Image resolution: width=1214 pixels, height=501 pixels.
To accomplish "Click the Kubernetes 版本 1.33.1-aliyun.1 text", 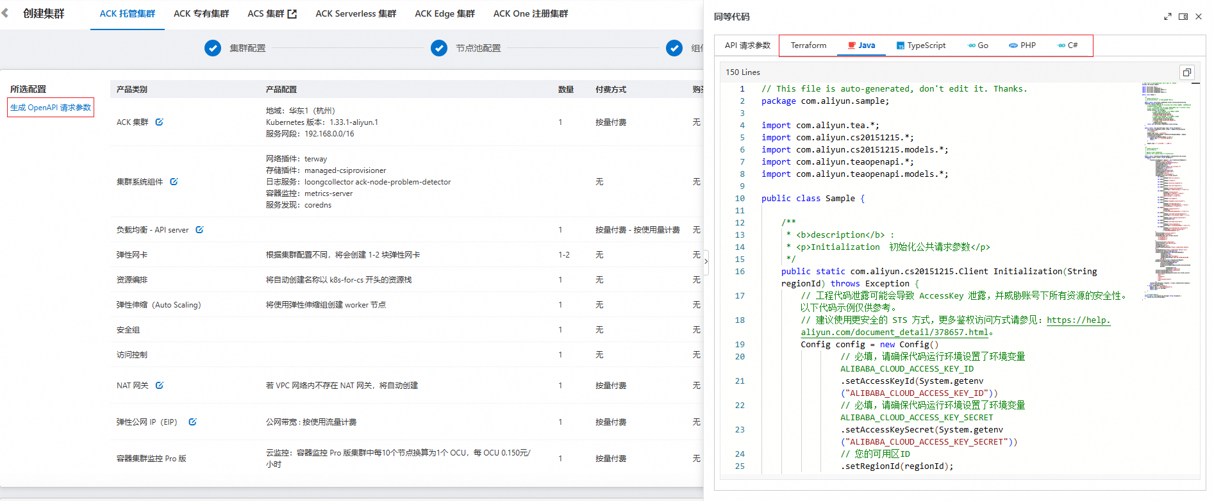I will 322,122.
